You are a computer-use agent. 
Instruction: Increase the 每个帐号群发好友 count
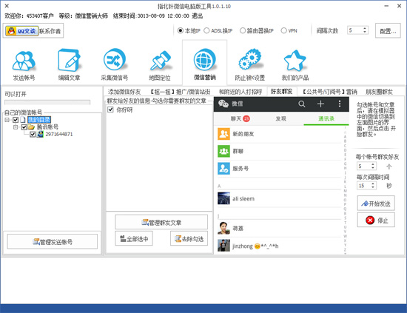tap(373, 164)
